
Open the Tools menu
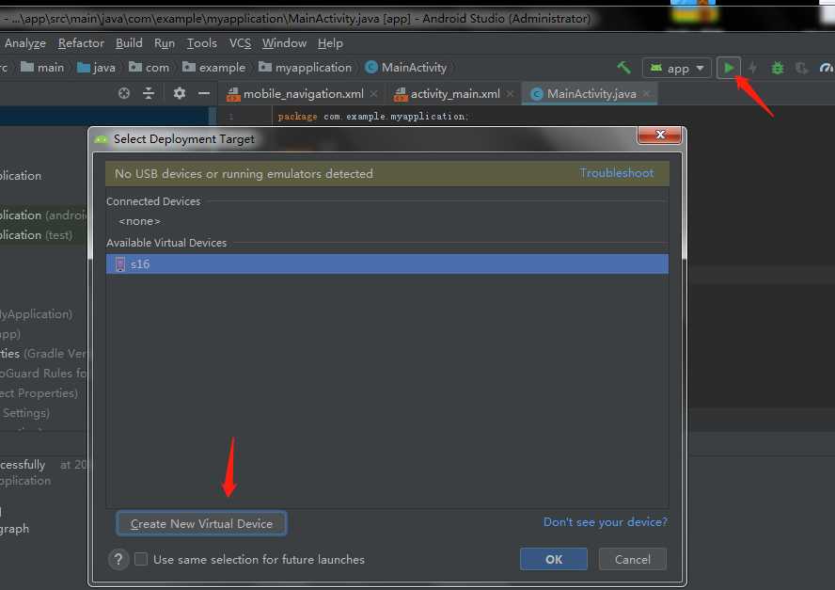202,43
